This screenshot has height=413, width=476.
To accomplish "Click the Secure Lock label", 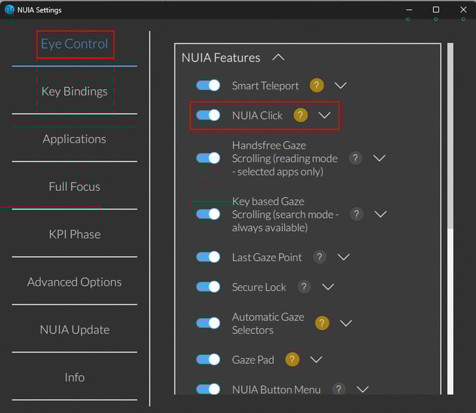I will pyautogui.click(x=259, y=287).
